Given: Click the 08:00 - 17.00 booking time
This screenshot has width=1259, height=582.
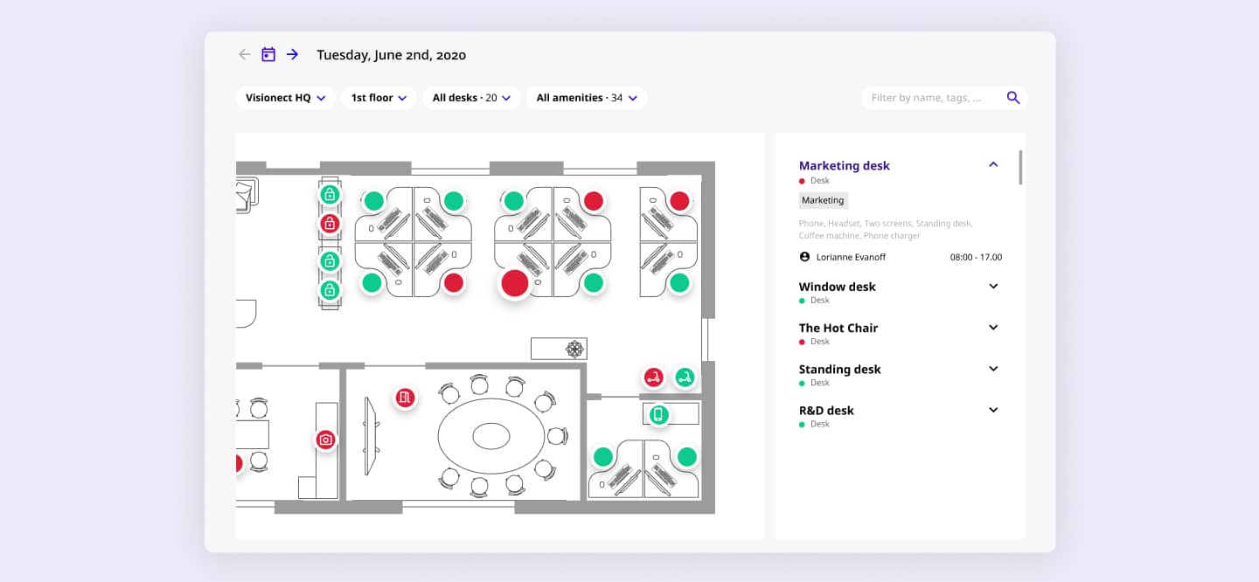Looking at the screenshot, I should point(976,257).
